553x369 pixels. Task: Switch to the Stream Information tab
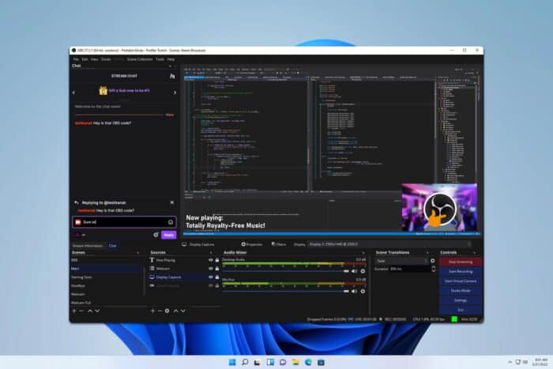click(x=88, y=246)
